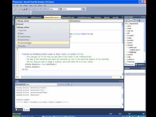Click the Start Debugging play icon

pos(45,9)
